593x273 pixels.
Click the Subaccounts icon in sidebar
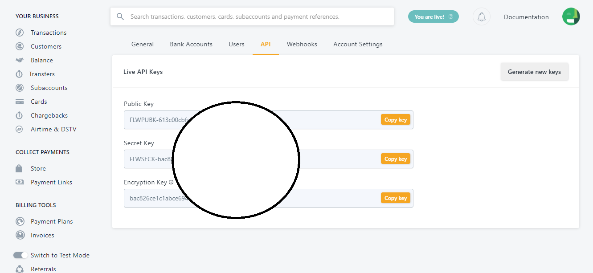(20, 88)
